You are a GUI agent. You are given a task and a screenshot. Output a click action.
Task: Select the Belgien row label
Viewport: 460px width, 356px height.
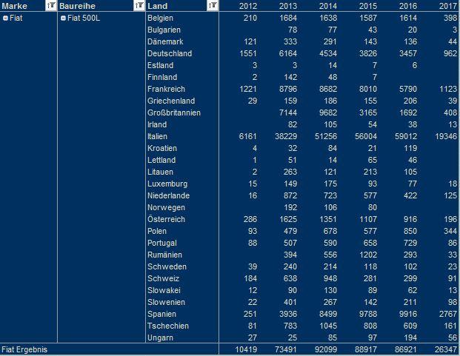pos(160,19)
